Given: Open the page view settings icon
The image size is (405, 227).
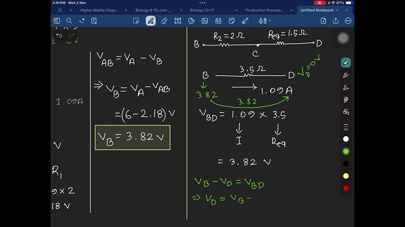Looking at the screenshot, I should [94, 21].
